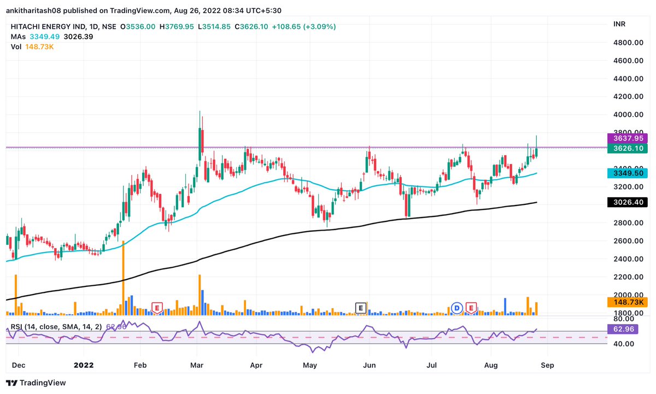The height and width of the screenshot is (394, 656).
Task: Select the MAs indicator legend label
Action: click(x=17, y=37)
